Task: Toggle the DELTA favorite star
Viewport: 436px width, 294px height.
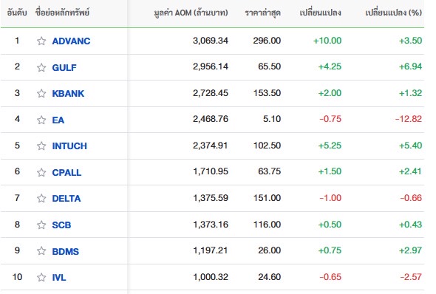Action: [x=41, y=199]
